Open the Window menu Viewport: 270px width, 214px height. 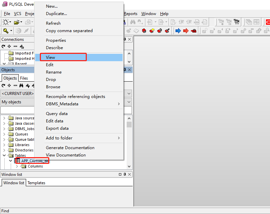(149, 14)
